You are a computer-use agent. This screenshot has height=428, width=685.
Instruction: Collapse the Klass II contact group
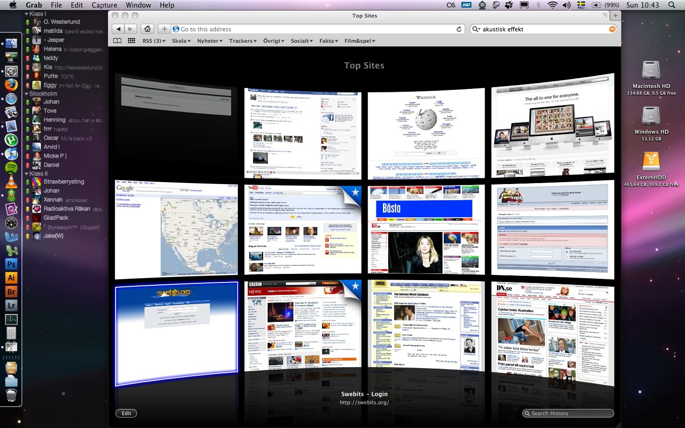(x=27, y=174)
